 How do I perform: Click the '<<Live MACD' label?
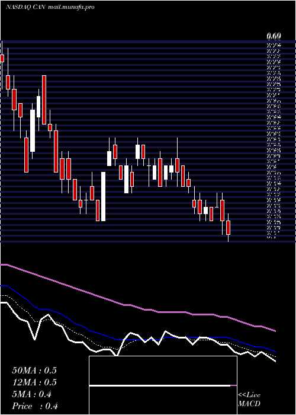[249, 400]
